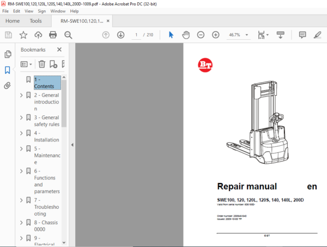Click 8 - Chassis bookmark ribbon icon
Viewport: 327px width, 247px height.
point(28,223)
